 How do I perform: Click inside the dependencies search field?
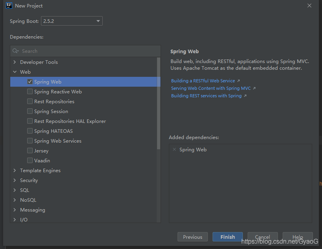click(79, 51)
